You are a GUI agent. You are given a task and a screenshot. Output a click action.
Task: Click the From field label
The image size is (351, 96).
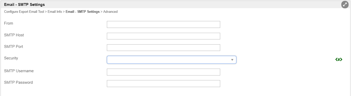(8, 23)
